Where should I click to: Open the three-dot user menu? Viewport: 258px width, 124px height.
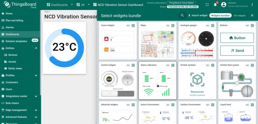[252, 5]
